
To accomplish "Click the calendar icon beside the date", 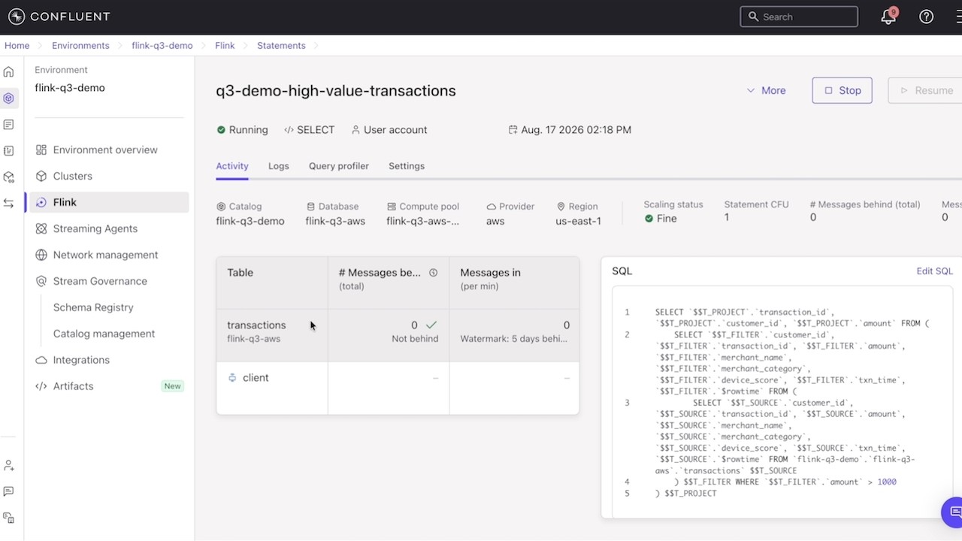I will coord(513,130).
